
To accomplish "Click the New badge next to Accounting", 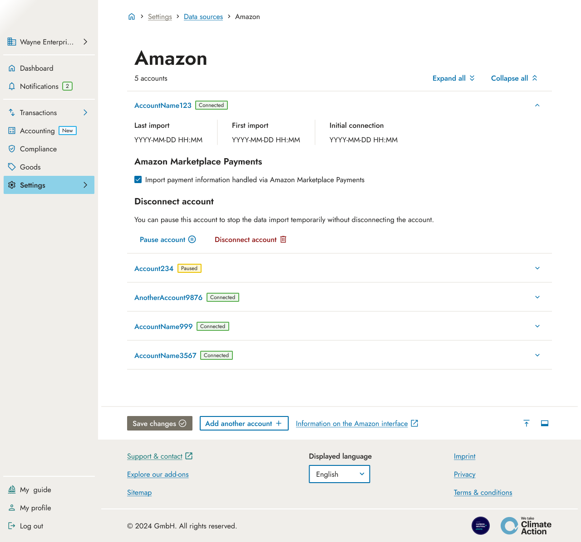I will tap(68, 131).
